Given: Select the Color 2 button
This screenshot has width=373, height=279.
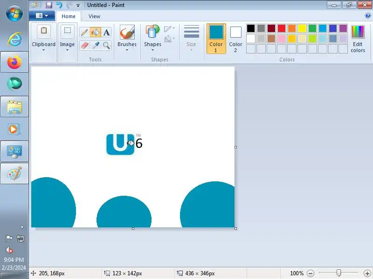Looking at the screenshot, I should coord(235,39).
